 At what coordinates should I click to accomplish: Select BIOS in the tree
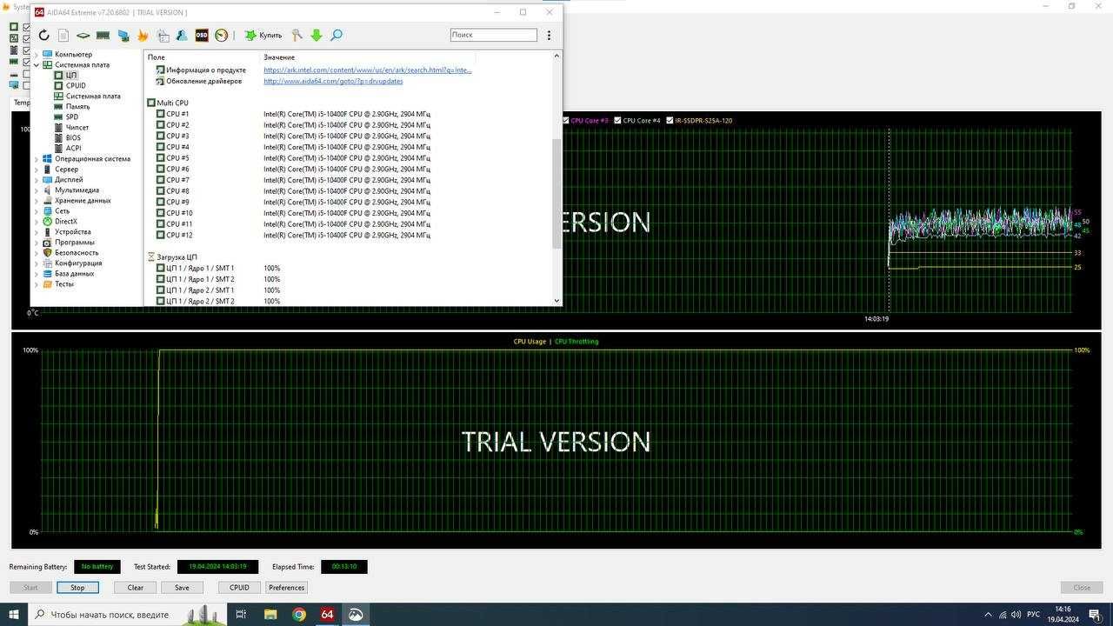[x=73, y=137]
